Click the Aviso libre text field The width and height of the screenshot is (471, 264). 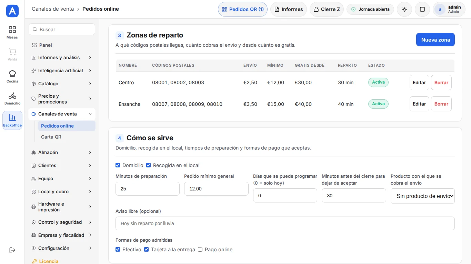click(x=285, y=223)
